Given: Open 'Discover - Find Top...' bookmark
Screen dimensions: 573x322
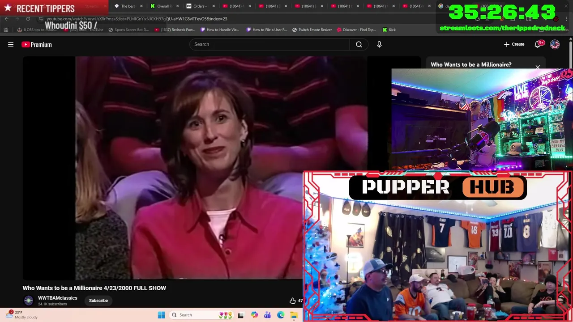Looking at the screenshot, I should click(356, 30).
